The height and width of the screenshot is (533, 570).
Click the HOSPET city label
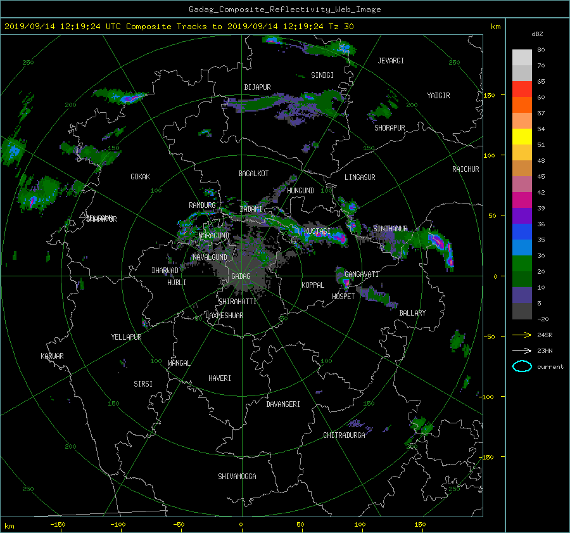343,297
